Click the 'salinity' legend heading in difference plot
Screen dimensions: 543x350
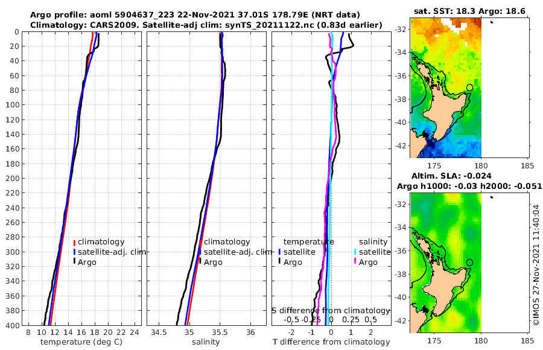(x=373, y=242)
